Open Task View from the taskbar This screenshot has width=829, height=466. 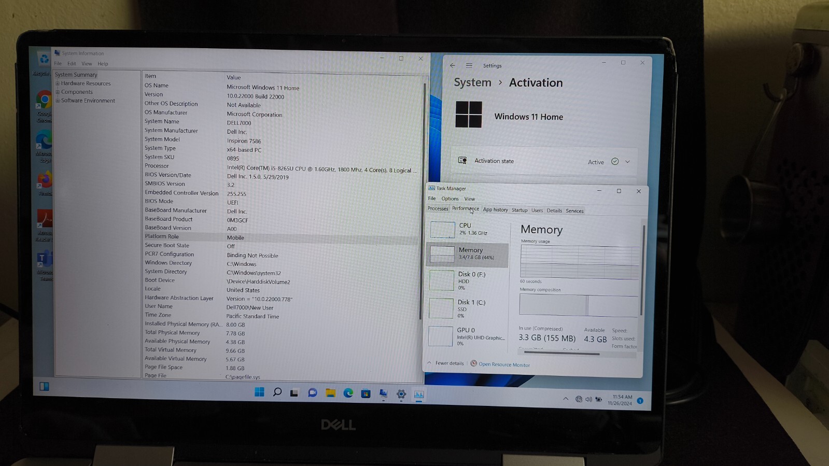click(x=294, y=393)
